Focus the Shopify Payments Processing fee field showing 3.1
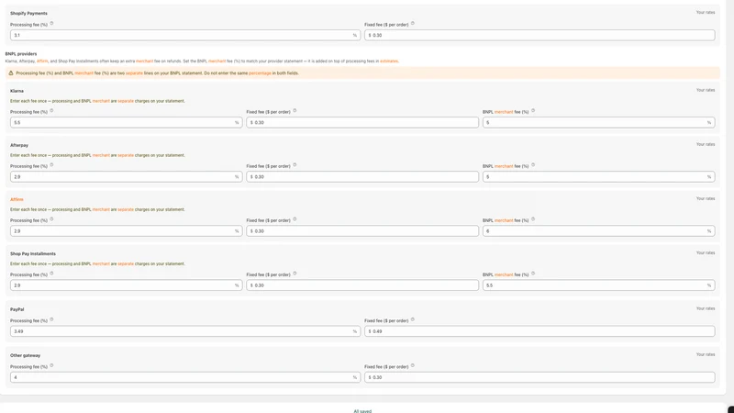Image resolution: width=734 pixels, height=413 pixels. point(185,35)
